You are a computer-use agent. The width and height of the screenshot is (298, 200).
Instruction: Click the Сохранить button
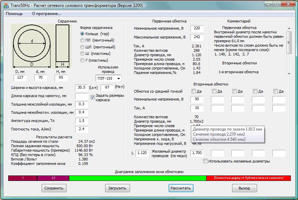pos(54,188)
